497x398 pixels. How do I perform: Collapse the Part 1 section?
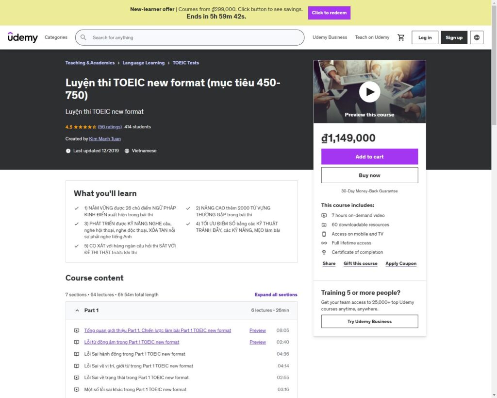coord(77,311)
